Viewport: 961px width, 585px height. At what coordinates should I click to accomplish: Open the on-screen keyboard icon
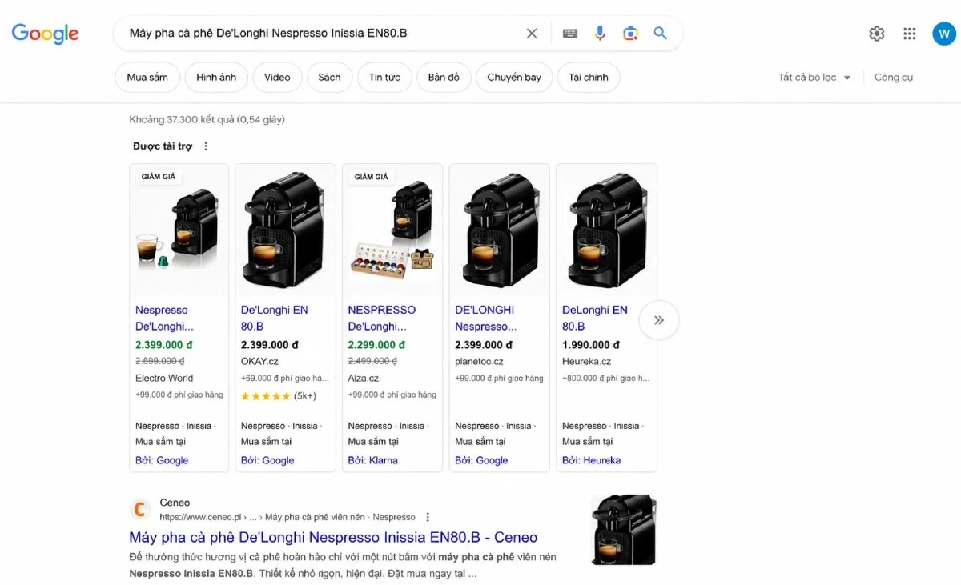tap(570, 34)
